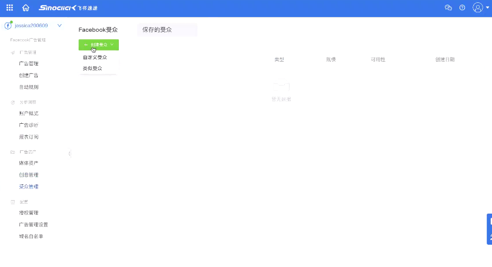Open the apps grid icon
The width and height of the screenshot is (492, 267).
[10, 8]
